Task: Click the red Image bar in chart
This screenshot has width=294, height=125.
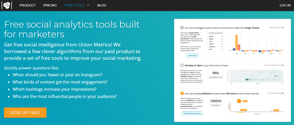Action: coord(239,47)
